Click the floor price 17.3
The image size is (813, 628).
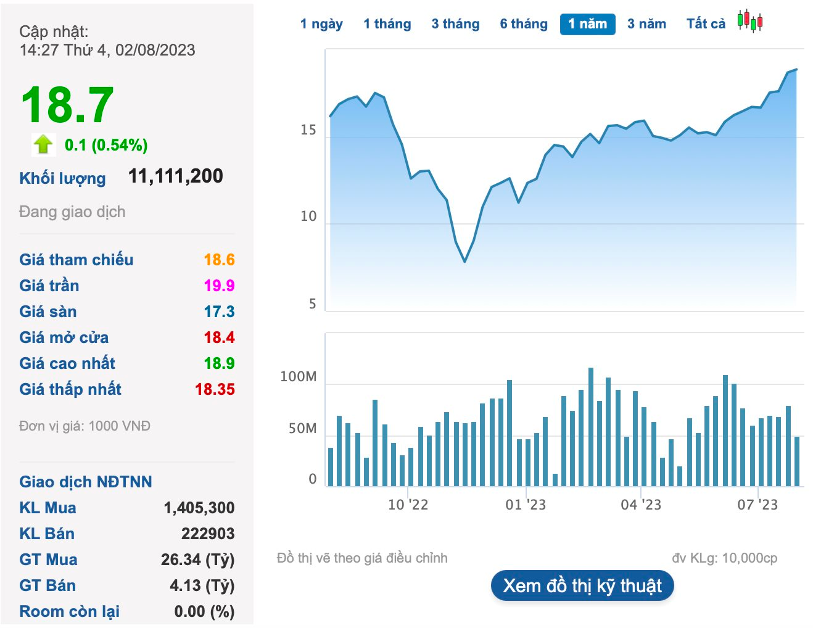pos(219,312)
